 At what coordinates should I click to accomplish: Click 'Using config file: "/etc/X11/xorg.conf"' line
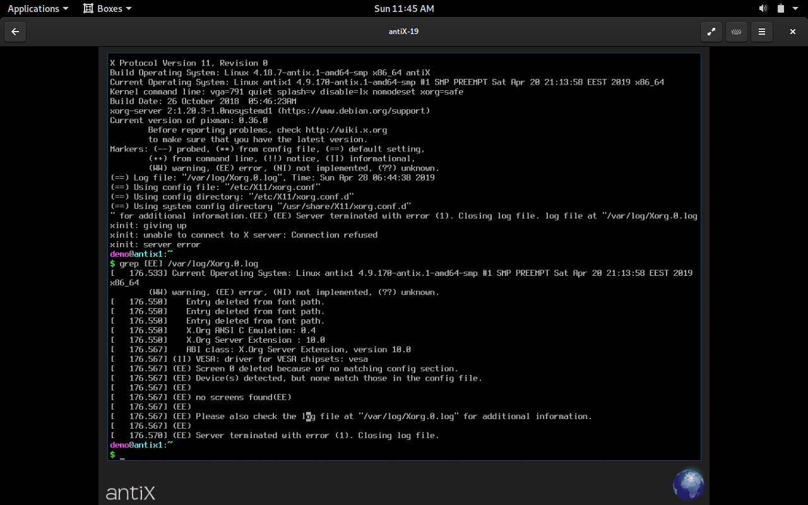point(215,187)
